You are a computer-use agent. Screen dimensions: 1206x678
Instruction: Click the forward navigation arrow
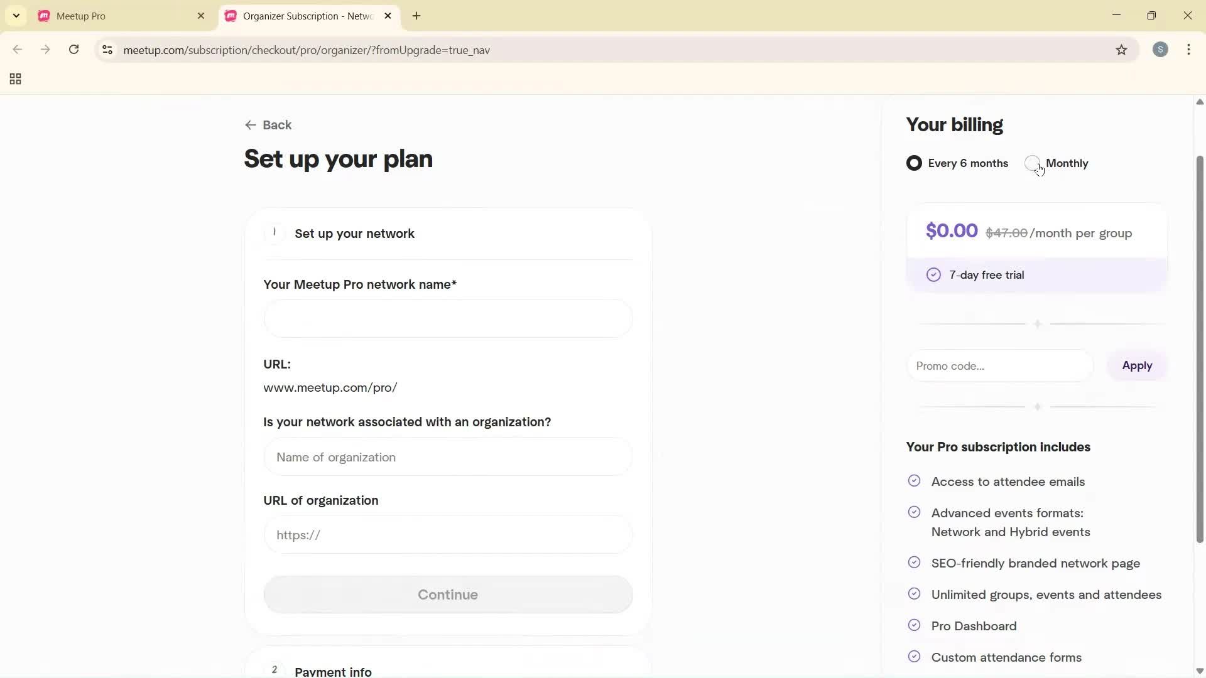pyautogui.click(x=45, y=50)
